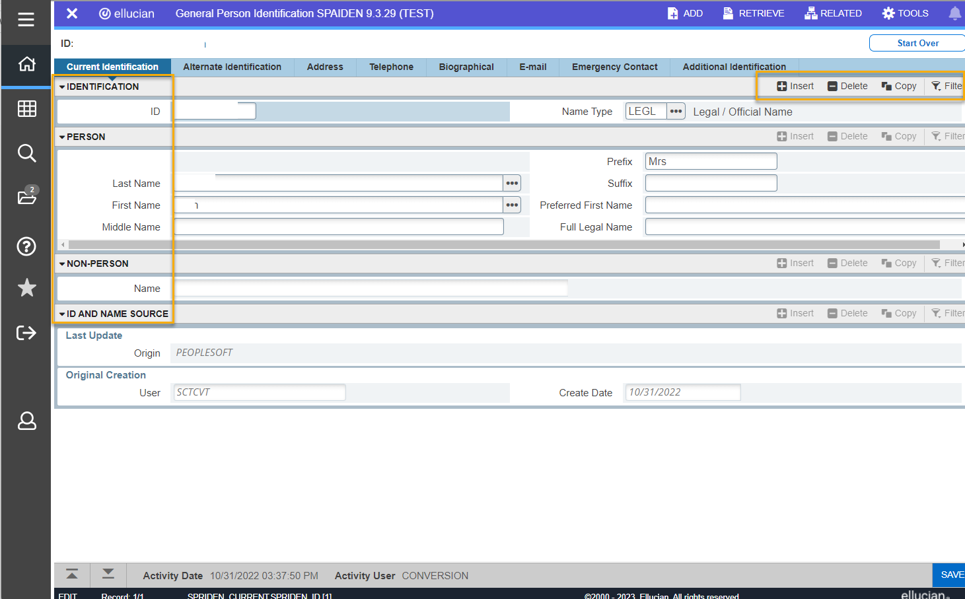This screenshot has height=599, width=965.
Task: Click ADD in the top header
Action: click(x=685, y=13)
